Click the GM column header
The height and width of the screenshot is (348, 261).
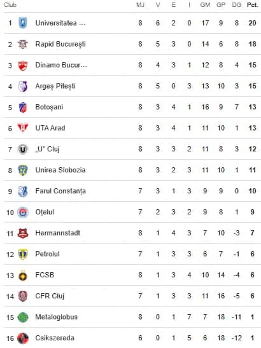pos(205,5)
